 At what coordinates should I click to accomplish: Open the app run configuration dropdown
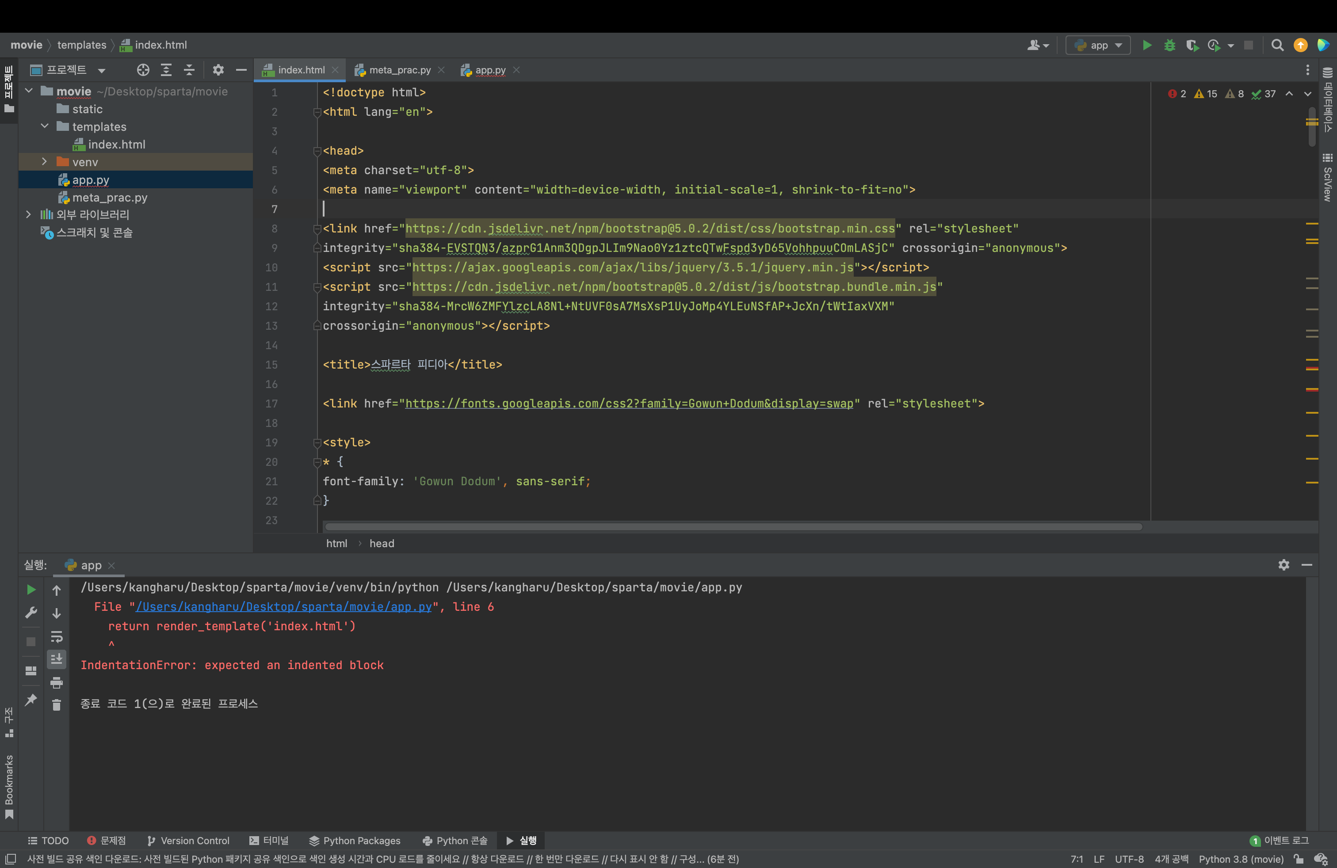pyautogui.click(x=1098, y=45)
